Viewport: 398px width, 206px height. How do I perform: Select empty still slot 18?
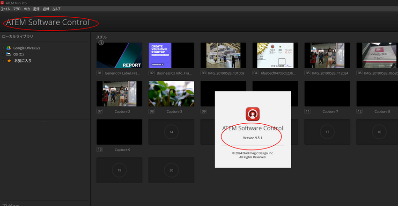pyautogui.click(x=377, y=132)
